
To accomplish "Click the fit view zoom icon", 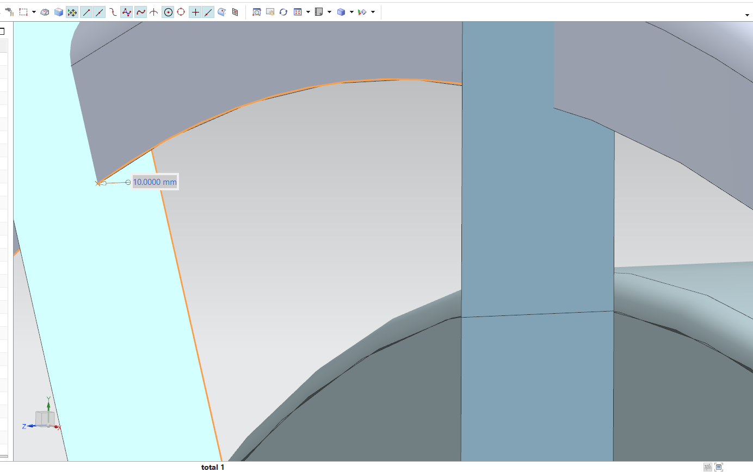I will [257, 12].
